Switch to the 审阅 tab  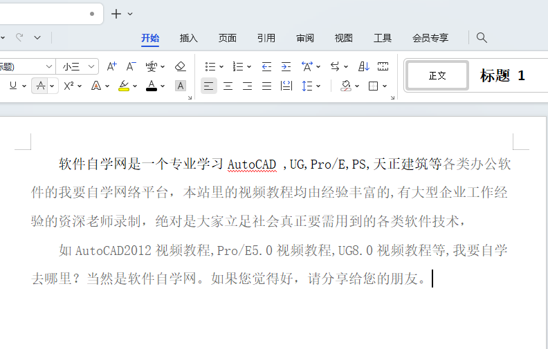point(305,38)
